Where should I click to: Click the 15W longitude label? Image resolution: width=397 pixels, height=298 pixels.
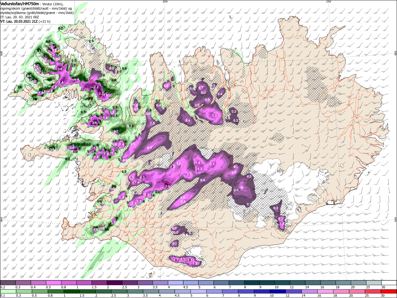tap(328, 2)
